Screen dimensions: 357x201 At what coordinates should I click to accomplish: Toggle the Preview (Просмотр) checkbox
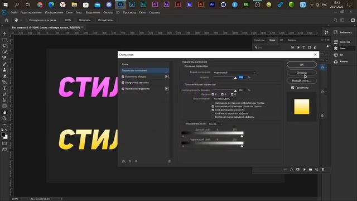tap(292, 88)
